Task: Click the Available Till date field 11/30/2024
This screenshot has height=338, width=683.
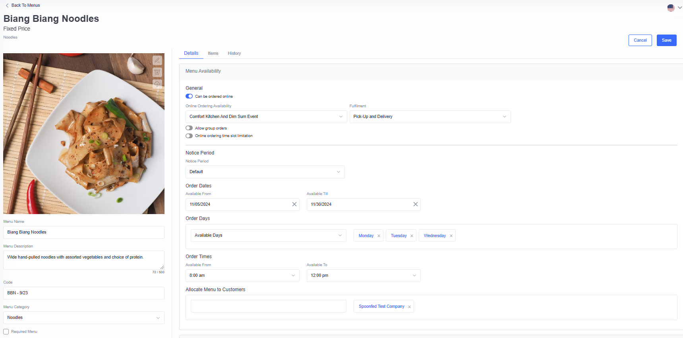Action: click(x=364, y=205)
